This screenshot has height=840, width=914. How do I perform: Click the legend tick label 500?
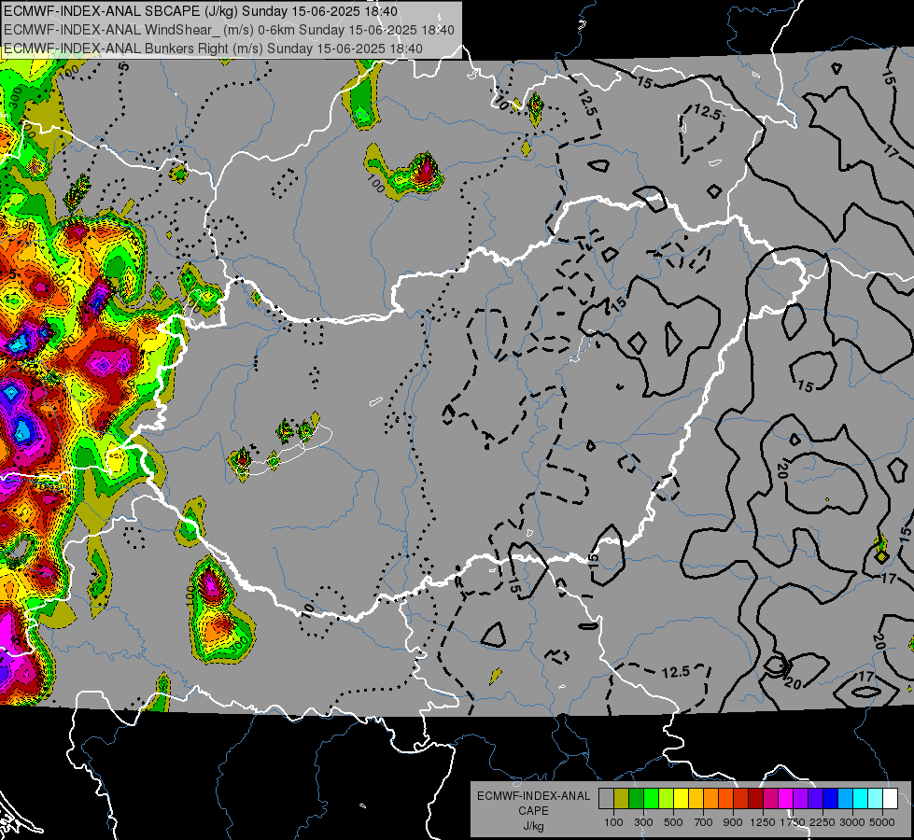click(673, 822)
